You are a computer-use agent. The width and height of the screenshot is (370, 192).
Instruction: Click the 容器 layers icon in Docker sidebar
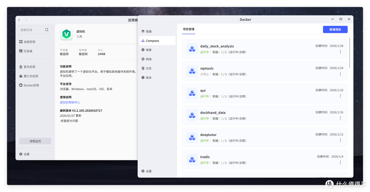143,31
